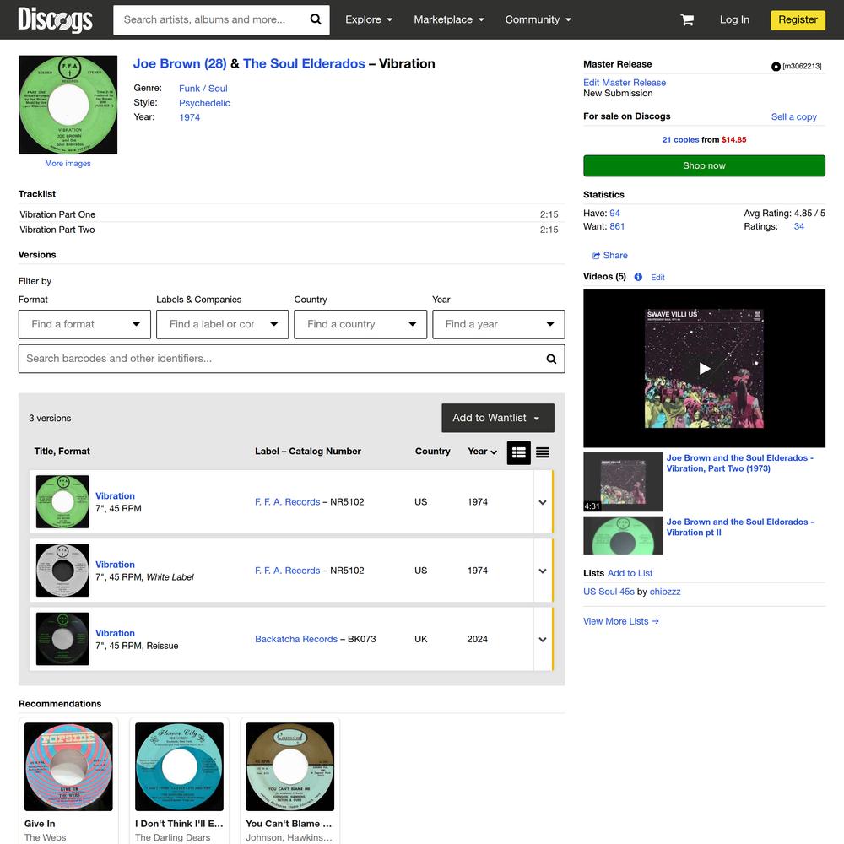Select the green label video thumbnail
The height and width of the screenshot is (844, 844).
pyautogui.click(x=623, y=536)
